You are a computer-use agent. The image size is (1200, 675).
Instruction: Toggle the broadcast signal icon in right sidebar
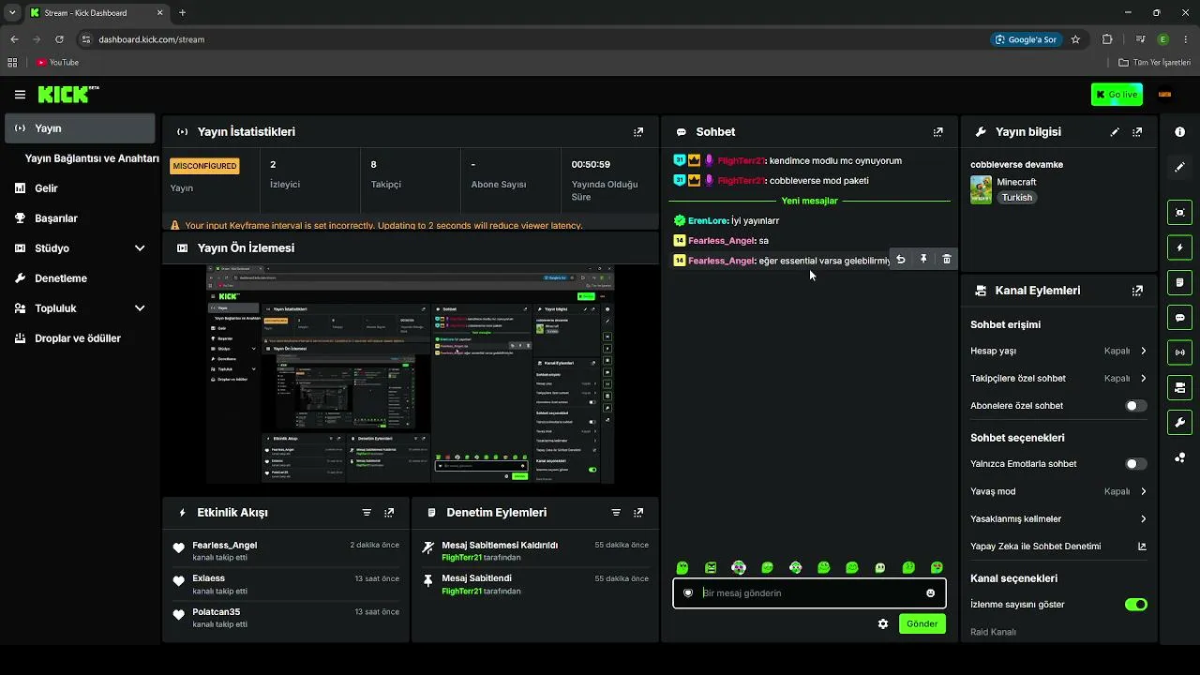click(x=1179, y=352)
